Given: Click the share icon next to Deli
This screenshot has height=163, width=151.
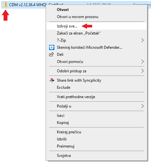Looking at the screenshot, I should click(51, 54).
